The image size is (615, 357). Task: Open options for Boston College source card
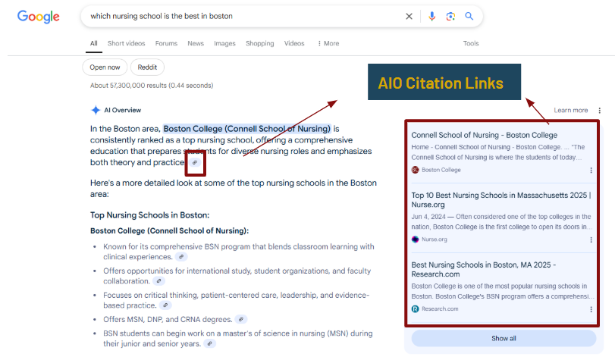click(x=591, y=170)
